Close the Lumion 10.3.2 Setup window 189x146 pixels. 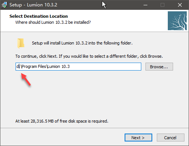tap(180, 5)
